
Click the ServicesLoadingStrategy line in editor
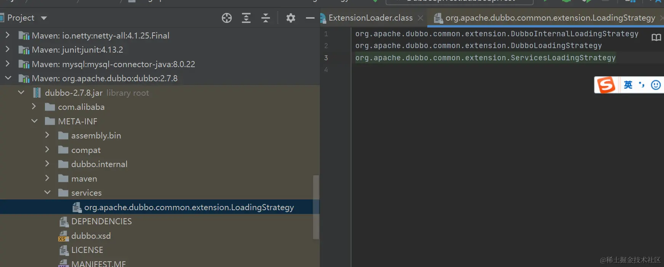485,58
